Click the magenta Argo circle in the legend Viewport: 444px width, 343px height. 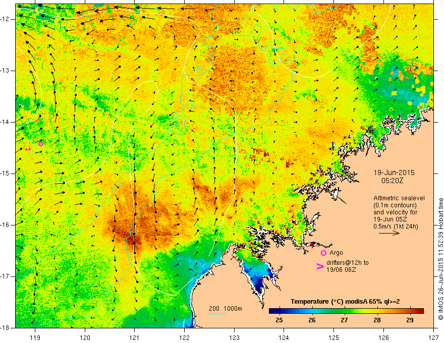pos(323,253)
